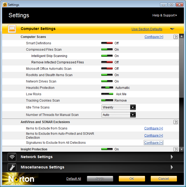Click the 'Tracking Cookies Scan' label
Viewport: 186px width, 187px height.
(43, 101)
